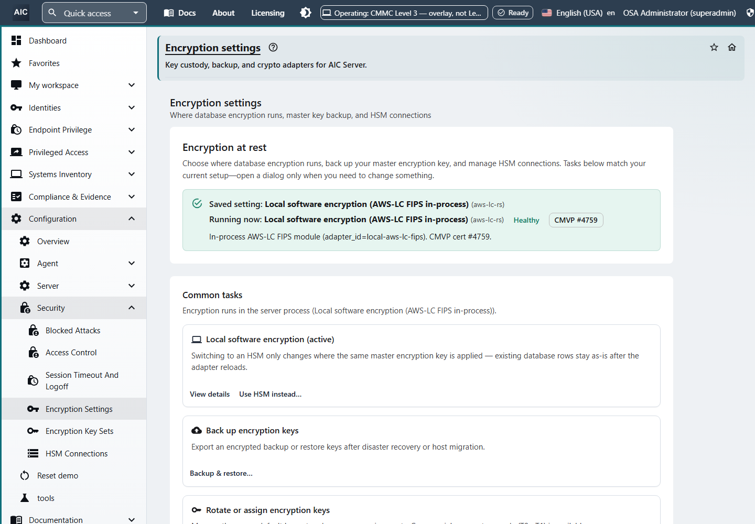Add this page to favorites with the star
The height and width of the screenshot is (524, 755).
(x=714, y=47)
